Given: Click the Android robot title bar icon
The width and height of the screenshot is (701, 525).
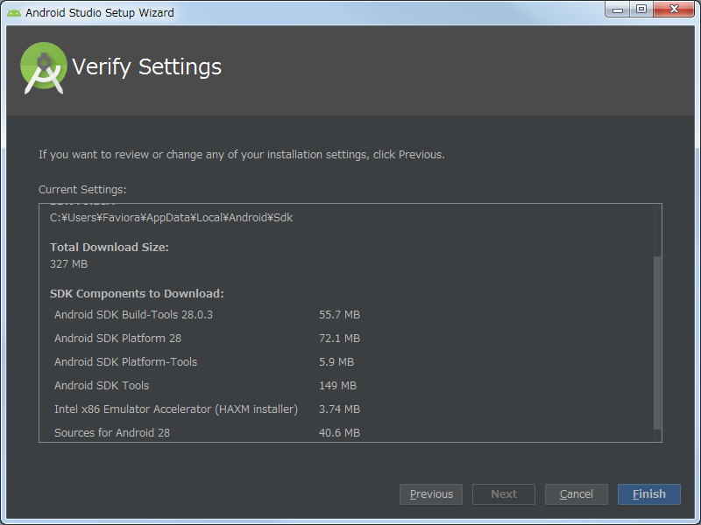Looking at the screenshot, I should [14, 12].
